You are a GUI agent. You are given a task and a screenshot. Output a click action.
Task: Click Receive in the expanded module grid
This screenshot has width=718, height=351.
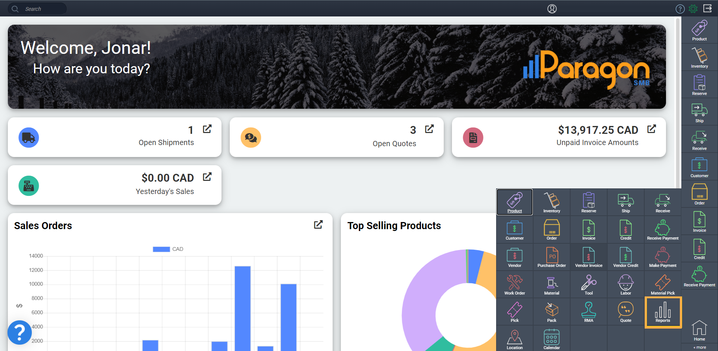[x=663, y=202]
